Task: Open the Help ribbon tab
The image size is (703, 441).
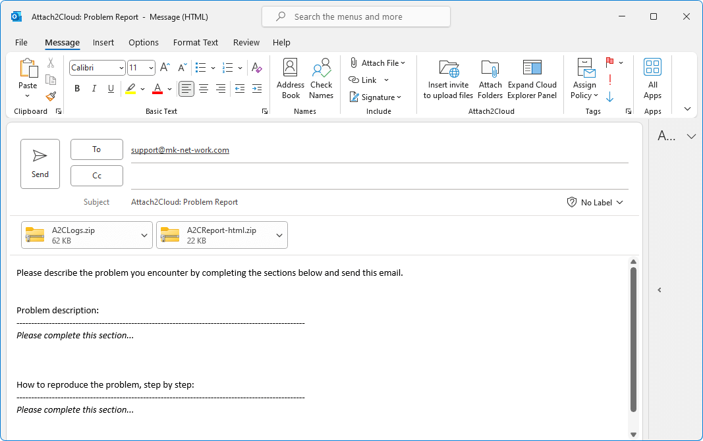Action: (x=281, y=43)
